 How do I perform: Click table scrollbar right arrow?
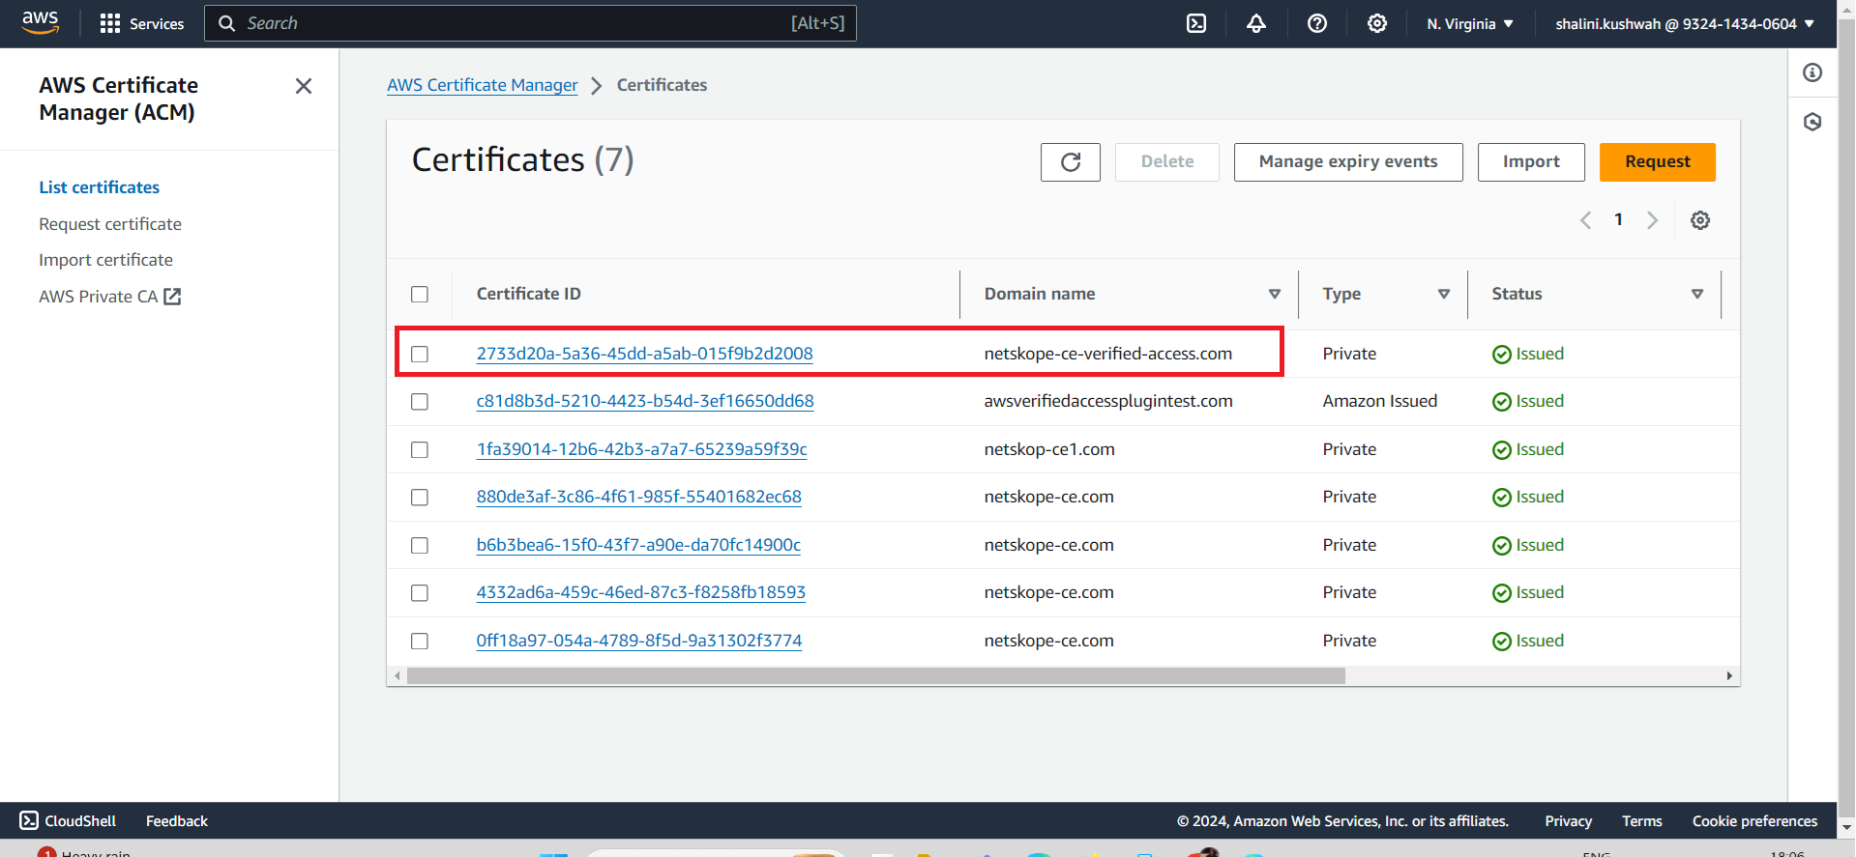tap(1729, 676)
